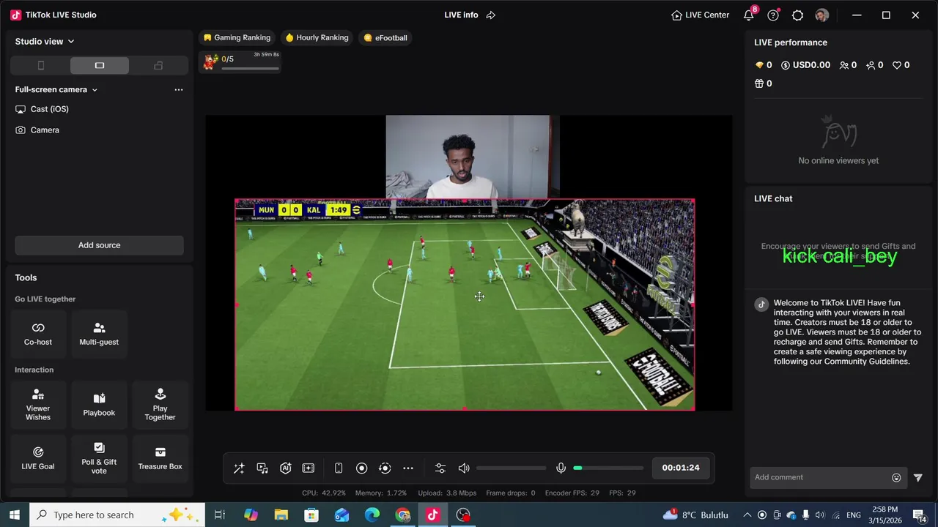Open the scene three-dot menu
Image resolution: width=938 pixels, height=527 pixels.
(x=178, y=89)
